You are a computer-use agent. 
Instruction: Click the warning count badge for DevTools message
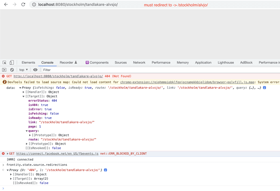4,82
